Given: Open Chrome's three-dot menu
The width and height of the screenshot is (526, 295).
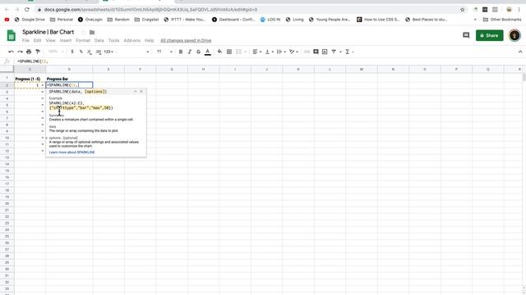Looking at the screenshot, I should click(519, 10).
